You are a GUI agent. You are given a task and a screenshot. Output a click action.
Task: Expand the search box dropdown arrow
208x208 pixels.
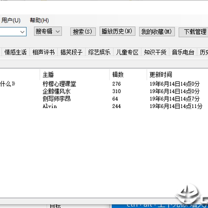(x=23, y=32)
